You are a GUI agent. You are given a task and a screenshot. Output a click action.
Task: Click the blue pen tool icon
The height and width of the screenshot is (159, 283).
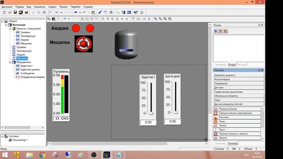[100, 12]
